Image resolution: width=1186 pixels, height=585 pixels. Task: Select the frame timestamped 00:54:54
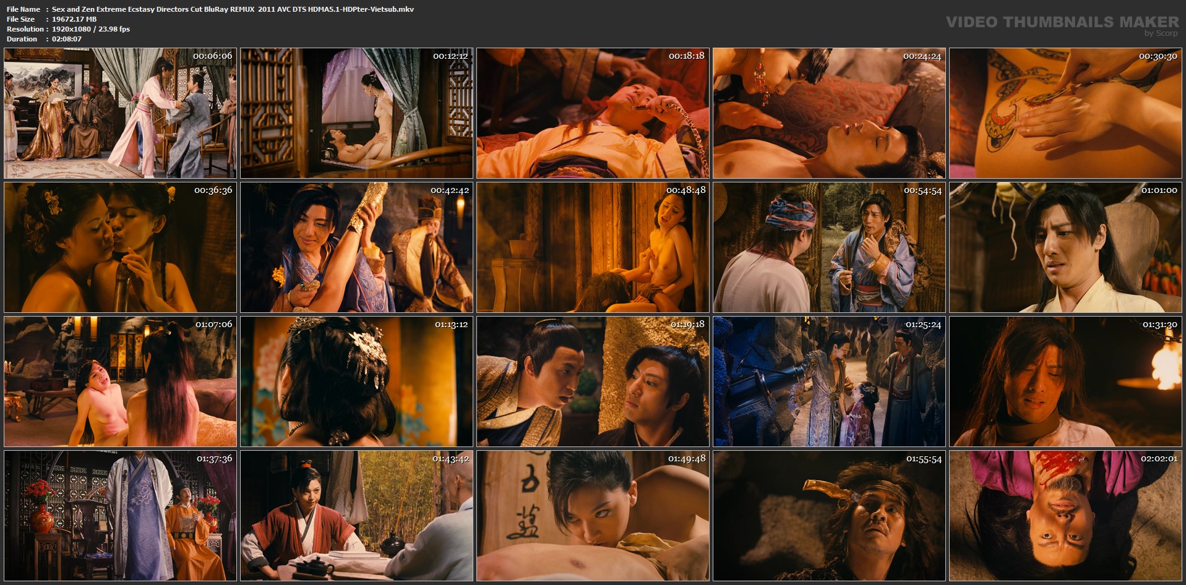tap(829, 247)
